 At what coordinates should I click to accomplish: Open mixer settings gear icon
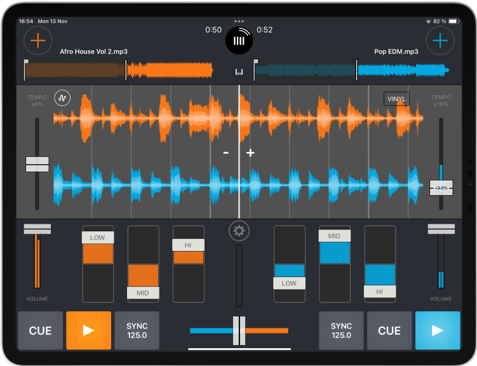pyautogui.click(x=239, y=231)
